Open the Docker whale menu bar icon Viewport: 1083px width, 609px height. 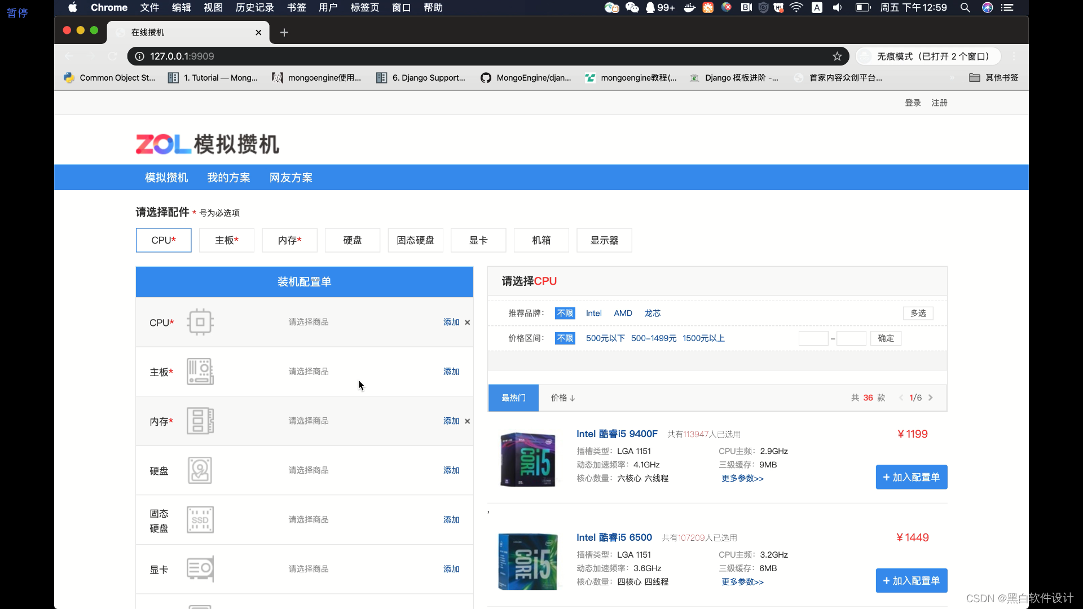point(689,8)
